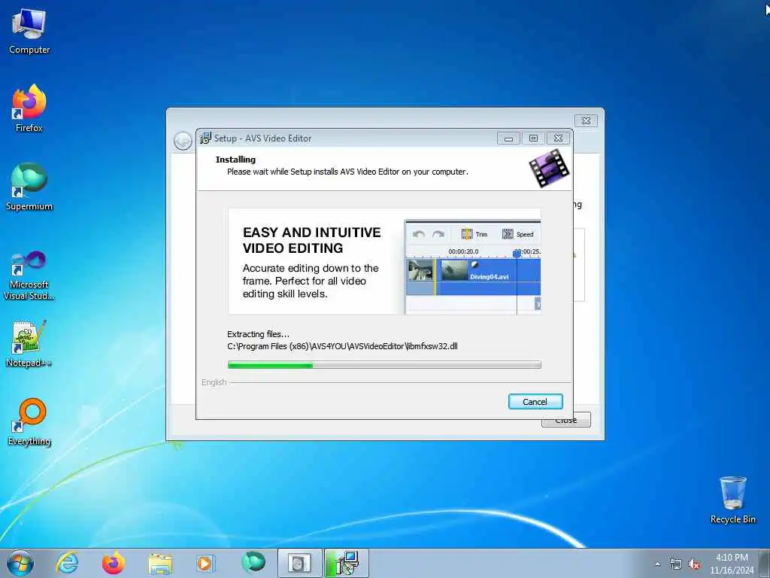The height and width of the screenshot is (578, 770).
Task: Click the English language label
Action: click(x=214, y=382)
